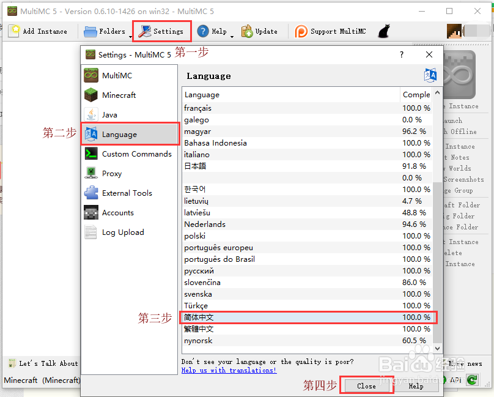Open the External Tools page

point(129,193)
